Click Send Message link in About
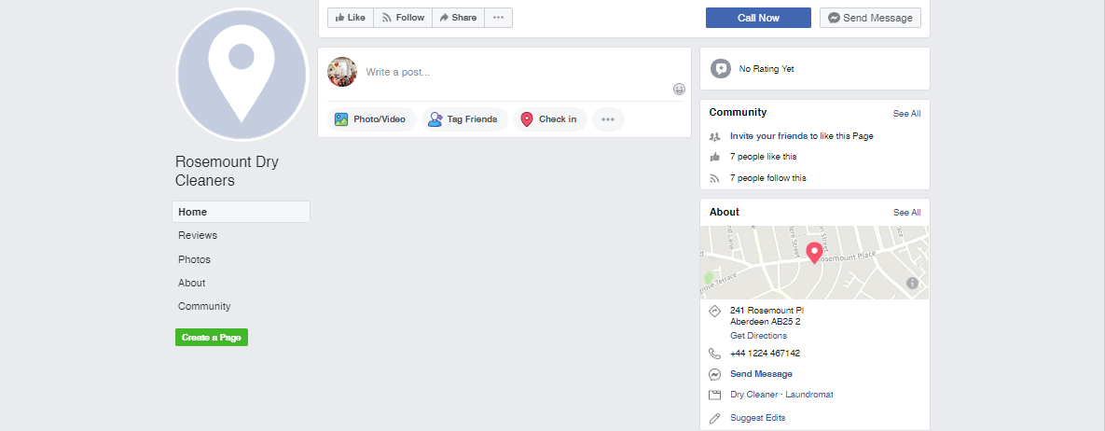This screenshot has width=1105, height=431. (x=761, y=374)
